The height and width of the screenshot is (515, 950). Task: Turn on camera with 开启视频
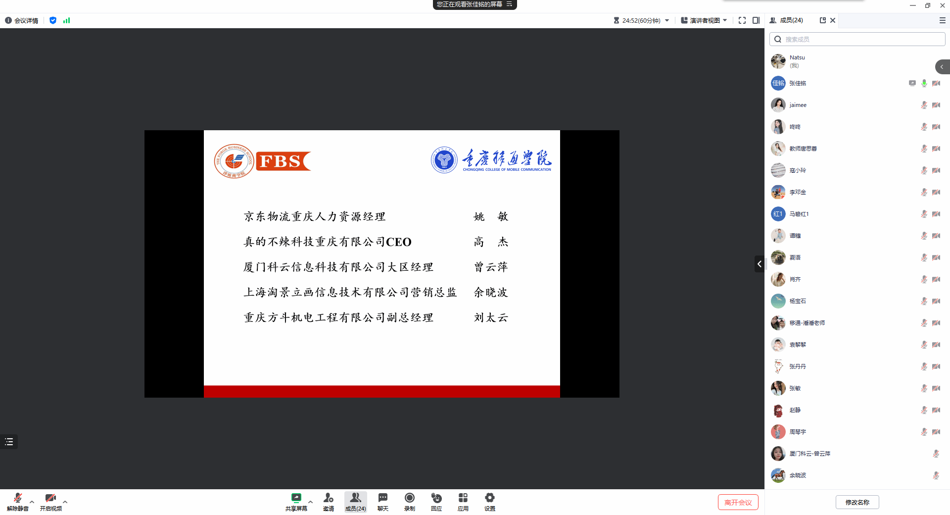[x=50, y=501]
